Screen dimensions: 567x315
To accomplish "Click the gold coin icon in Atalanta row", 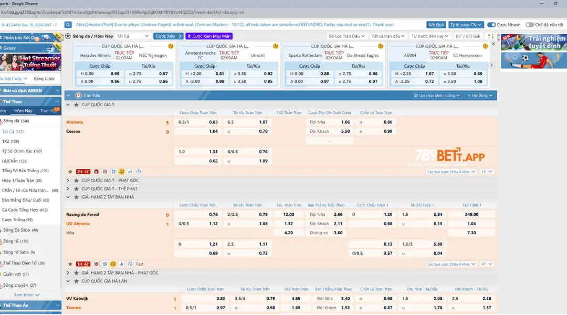I will [x=121, y=172].
